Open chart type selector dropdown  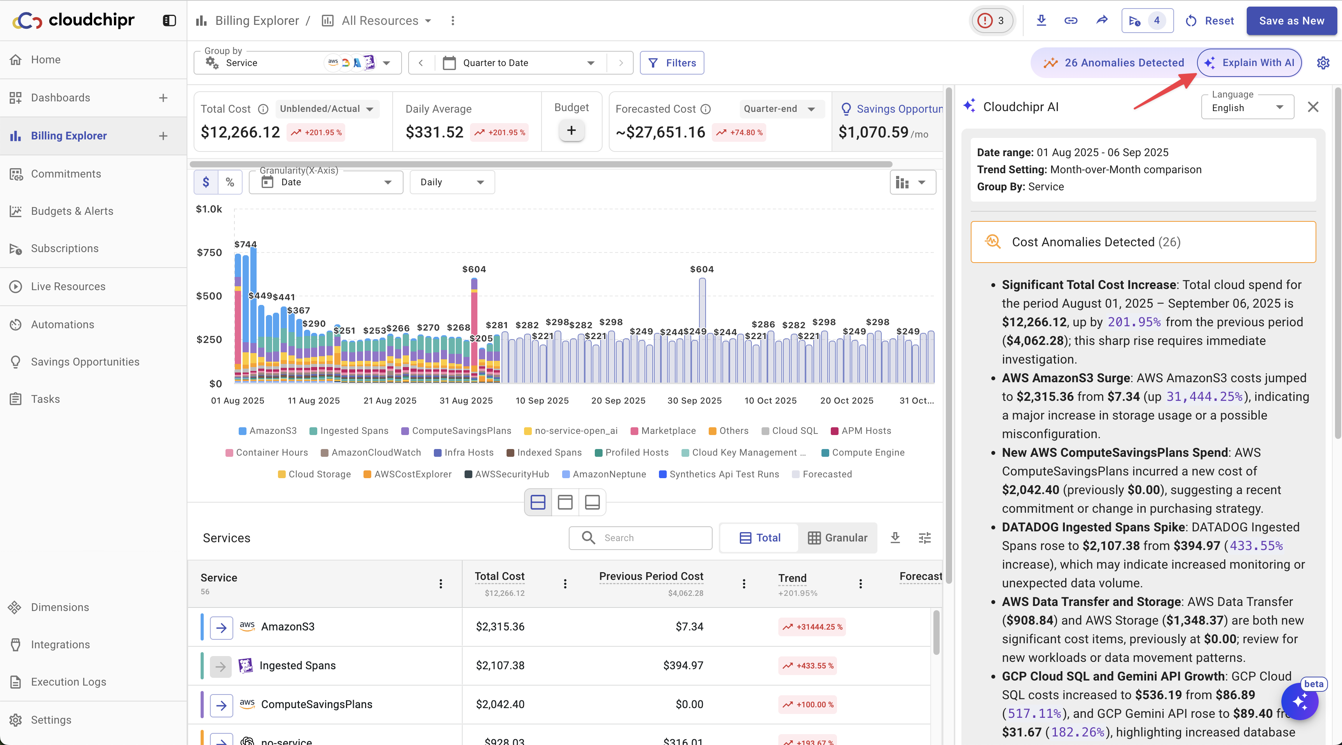(913, 182)
